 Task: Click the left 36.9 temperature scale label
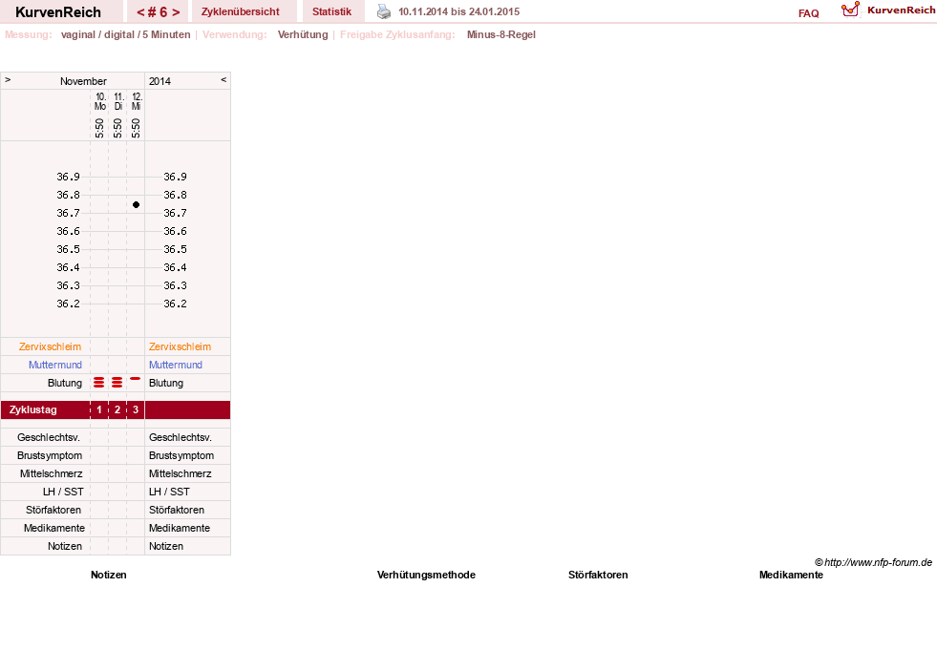[68, 177]
